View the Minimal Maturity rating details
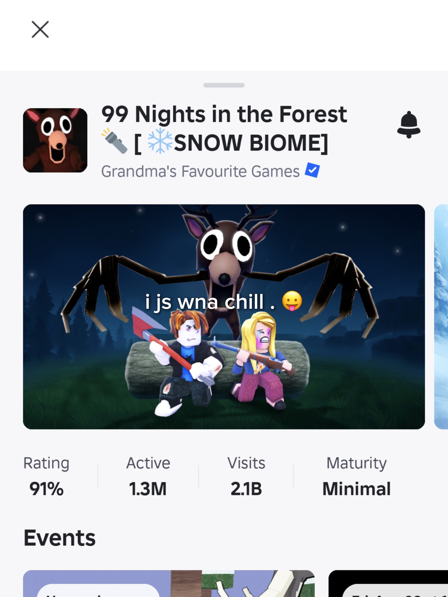The width and height of the screenshot is (448, 597). (x=357, y=476)
